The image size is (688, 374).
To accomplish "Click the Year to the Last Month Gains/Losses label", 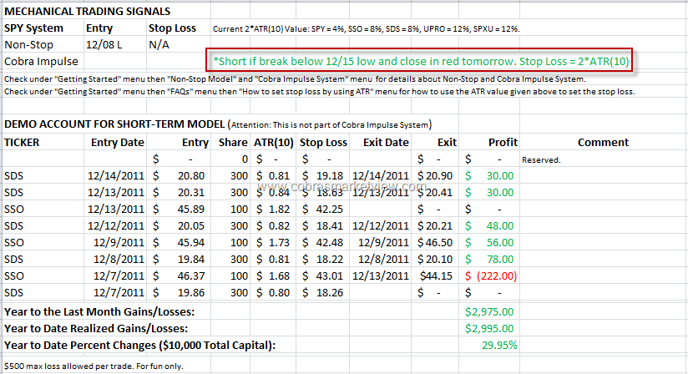I will tap(99, 311).
